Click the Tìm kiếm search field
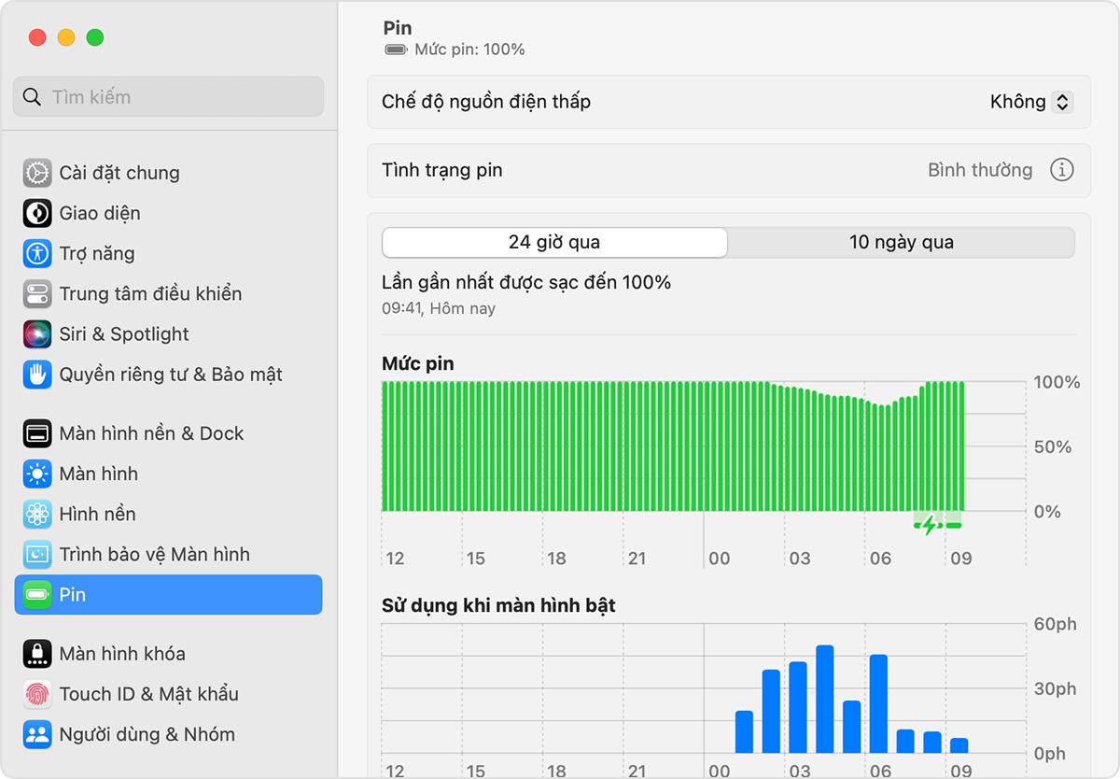This screenshot has height=779, width=1120. pos(168,97)
